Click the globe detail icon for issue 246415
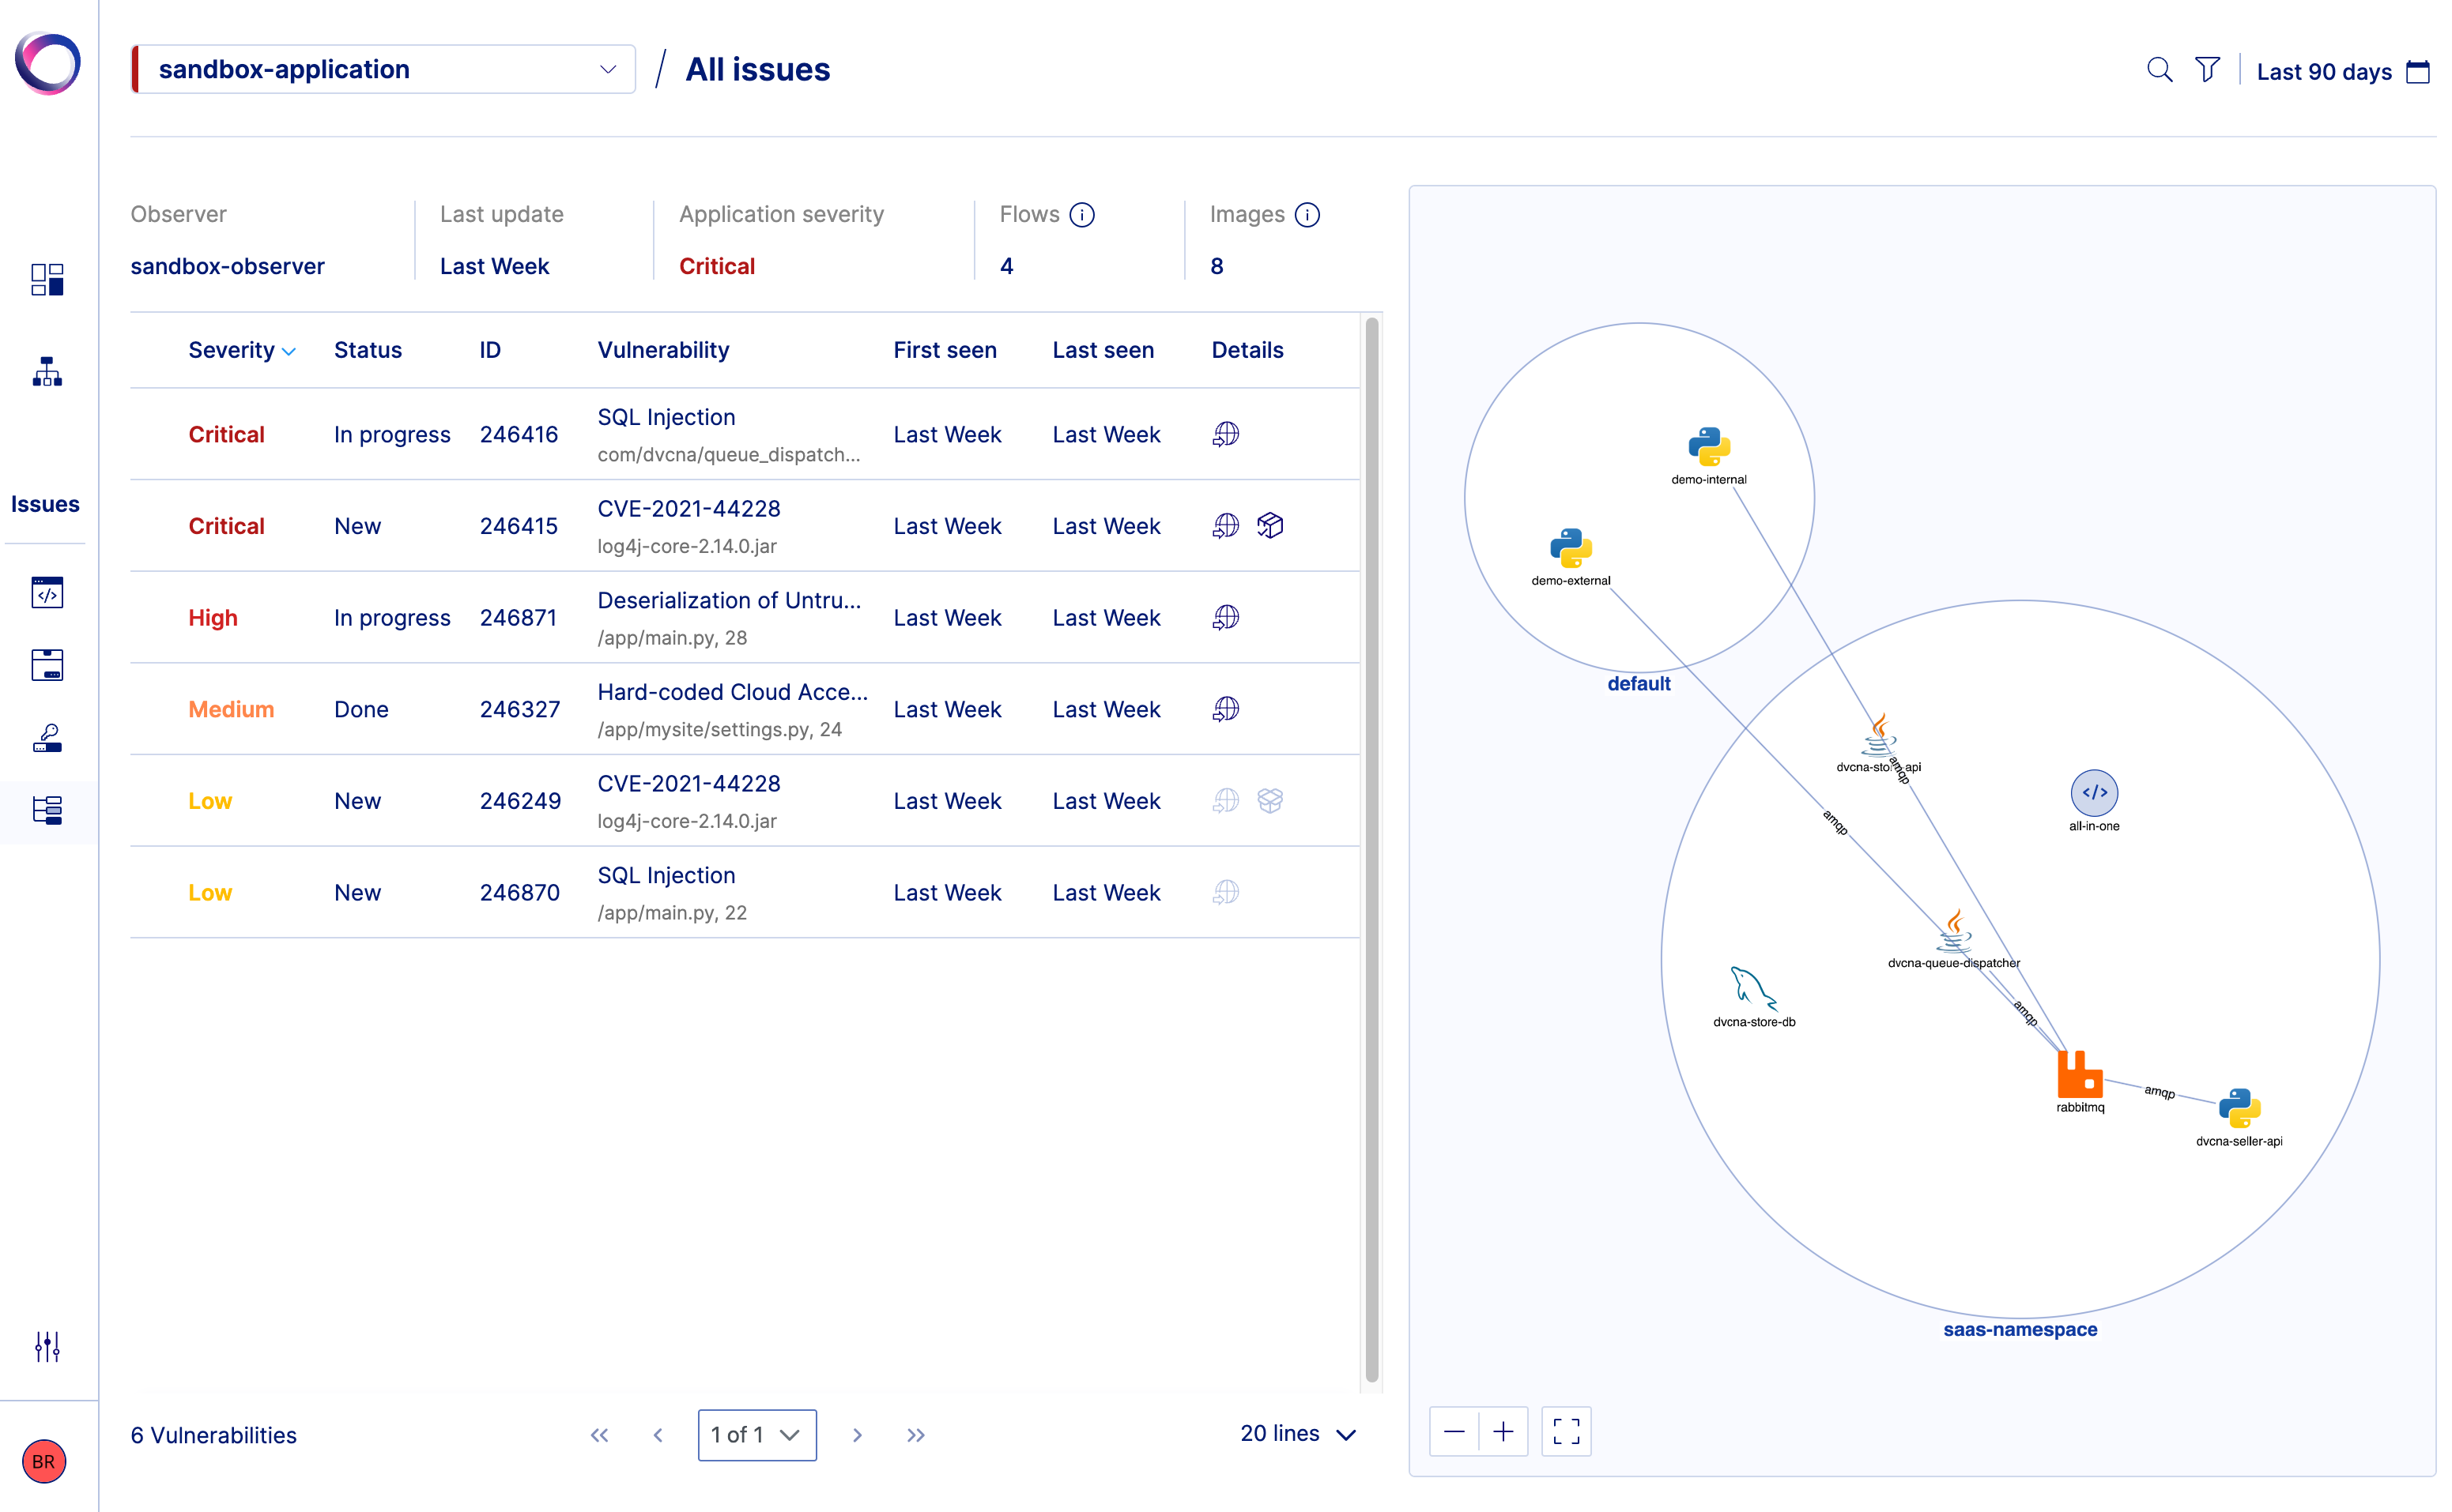This screenshot has height=1512, width=2452. pos(1225,526)
